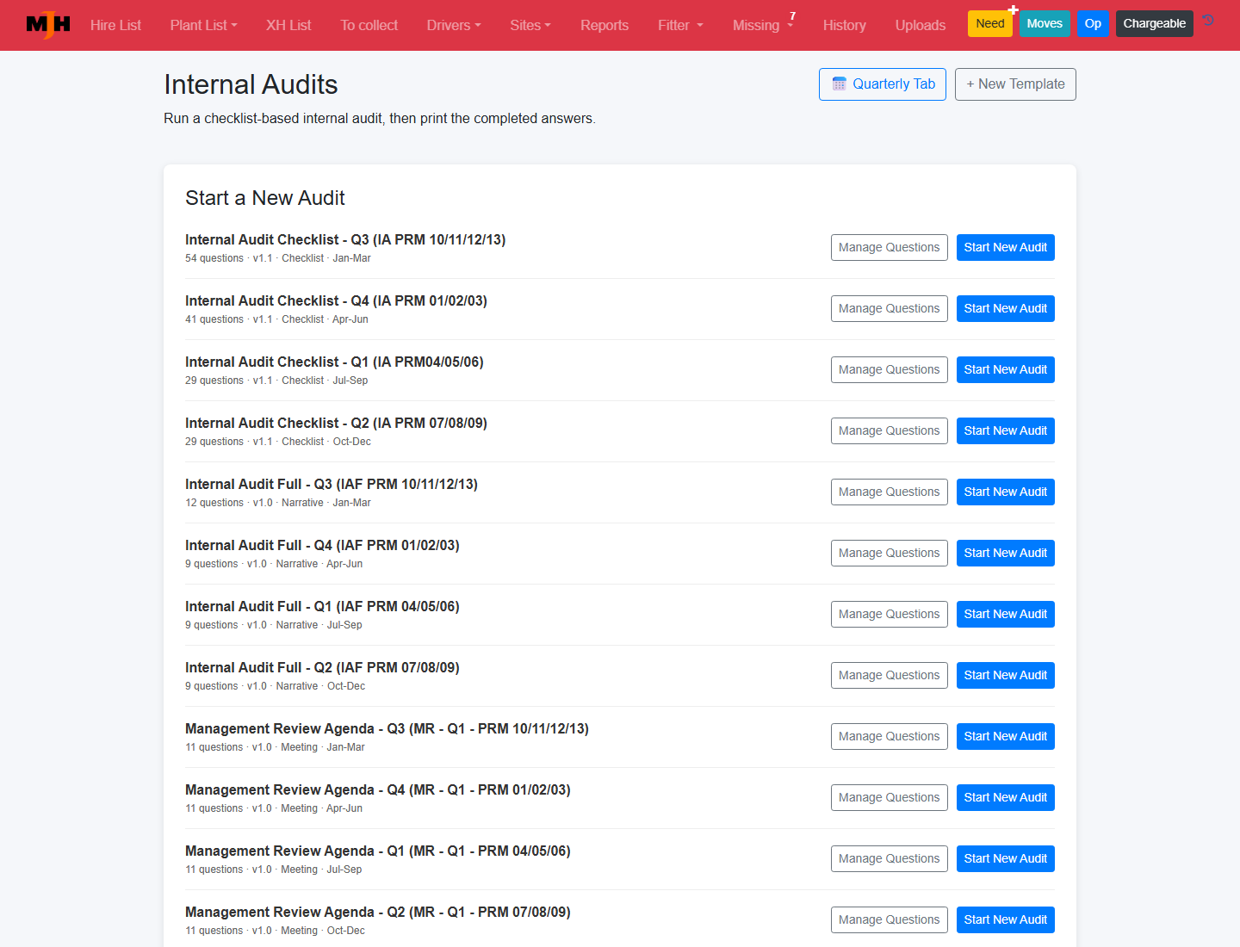Click the 'Start a New Audit' heading
The width and height of the screenshot is (1240, 947).
(x=265, y=198)
